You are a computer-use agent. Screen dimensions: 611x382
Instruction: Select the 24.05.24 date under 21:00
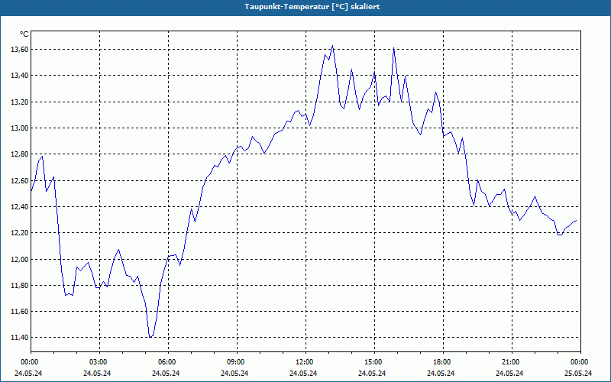pyautogui.click(x=509, y=373)
